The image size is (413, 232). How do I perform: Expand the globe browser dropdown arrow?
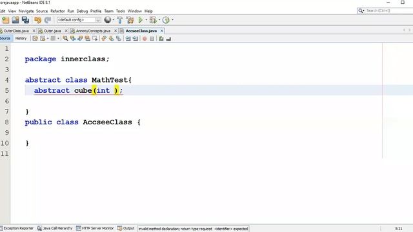[114, 20]
